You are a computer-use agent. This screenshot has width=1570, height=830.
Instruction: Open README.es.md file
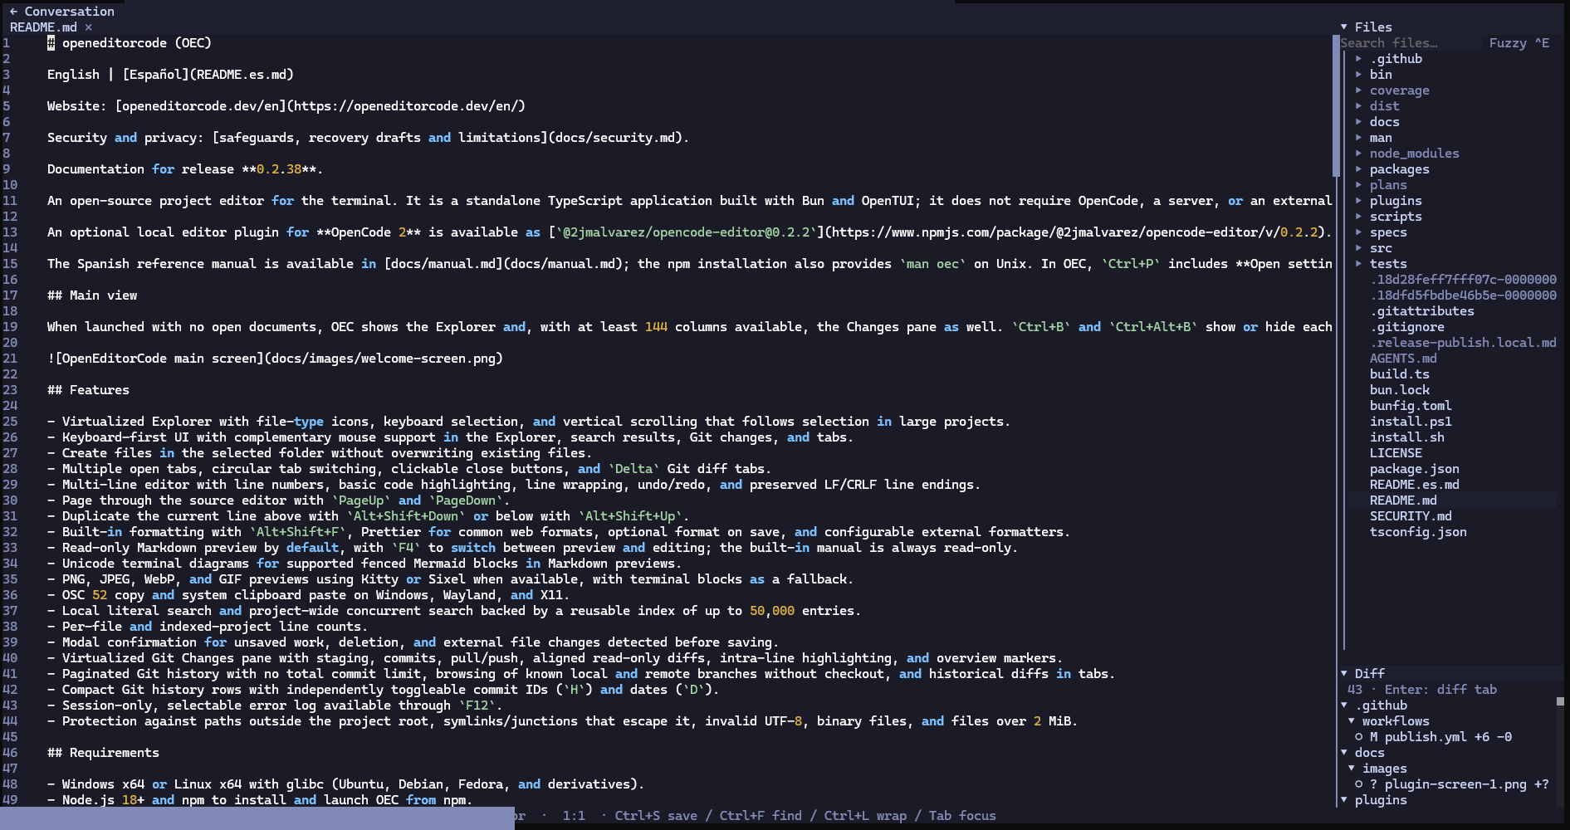click(x=1414, y=485)
